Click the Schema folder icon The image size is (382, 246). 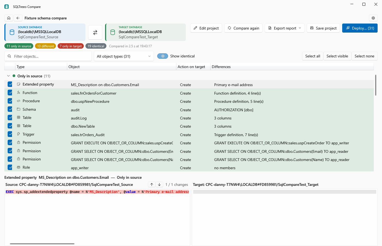(x=19, y=109)
